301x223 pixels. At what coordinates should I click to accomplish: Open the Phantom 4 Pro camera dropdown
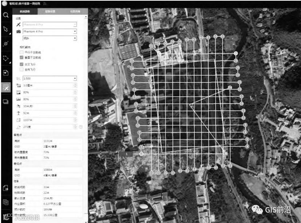click(50, 31)
